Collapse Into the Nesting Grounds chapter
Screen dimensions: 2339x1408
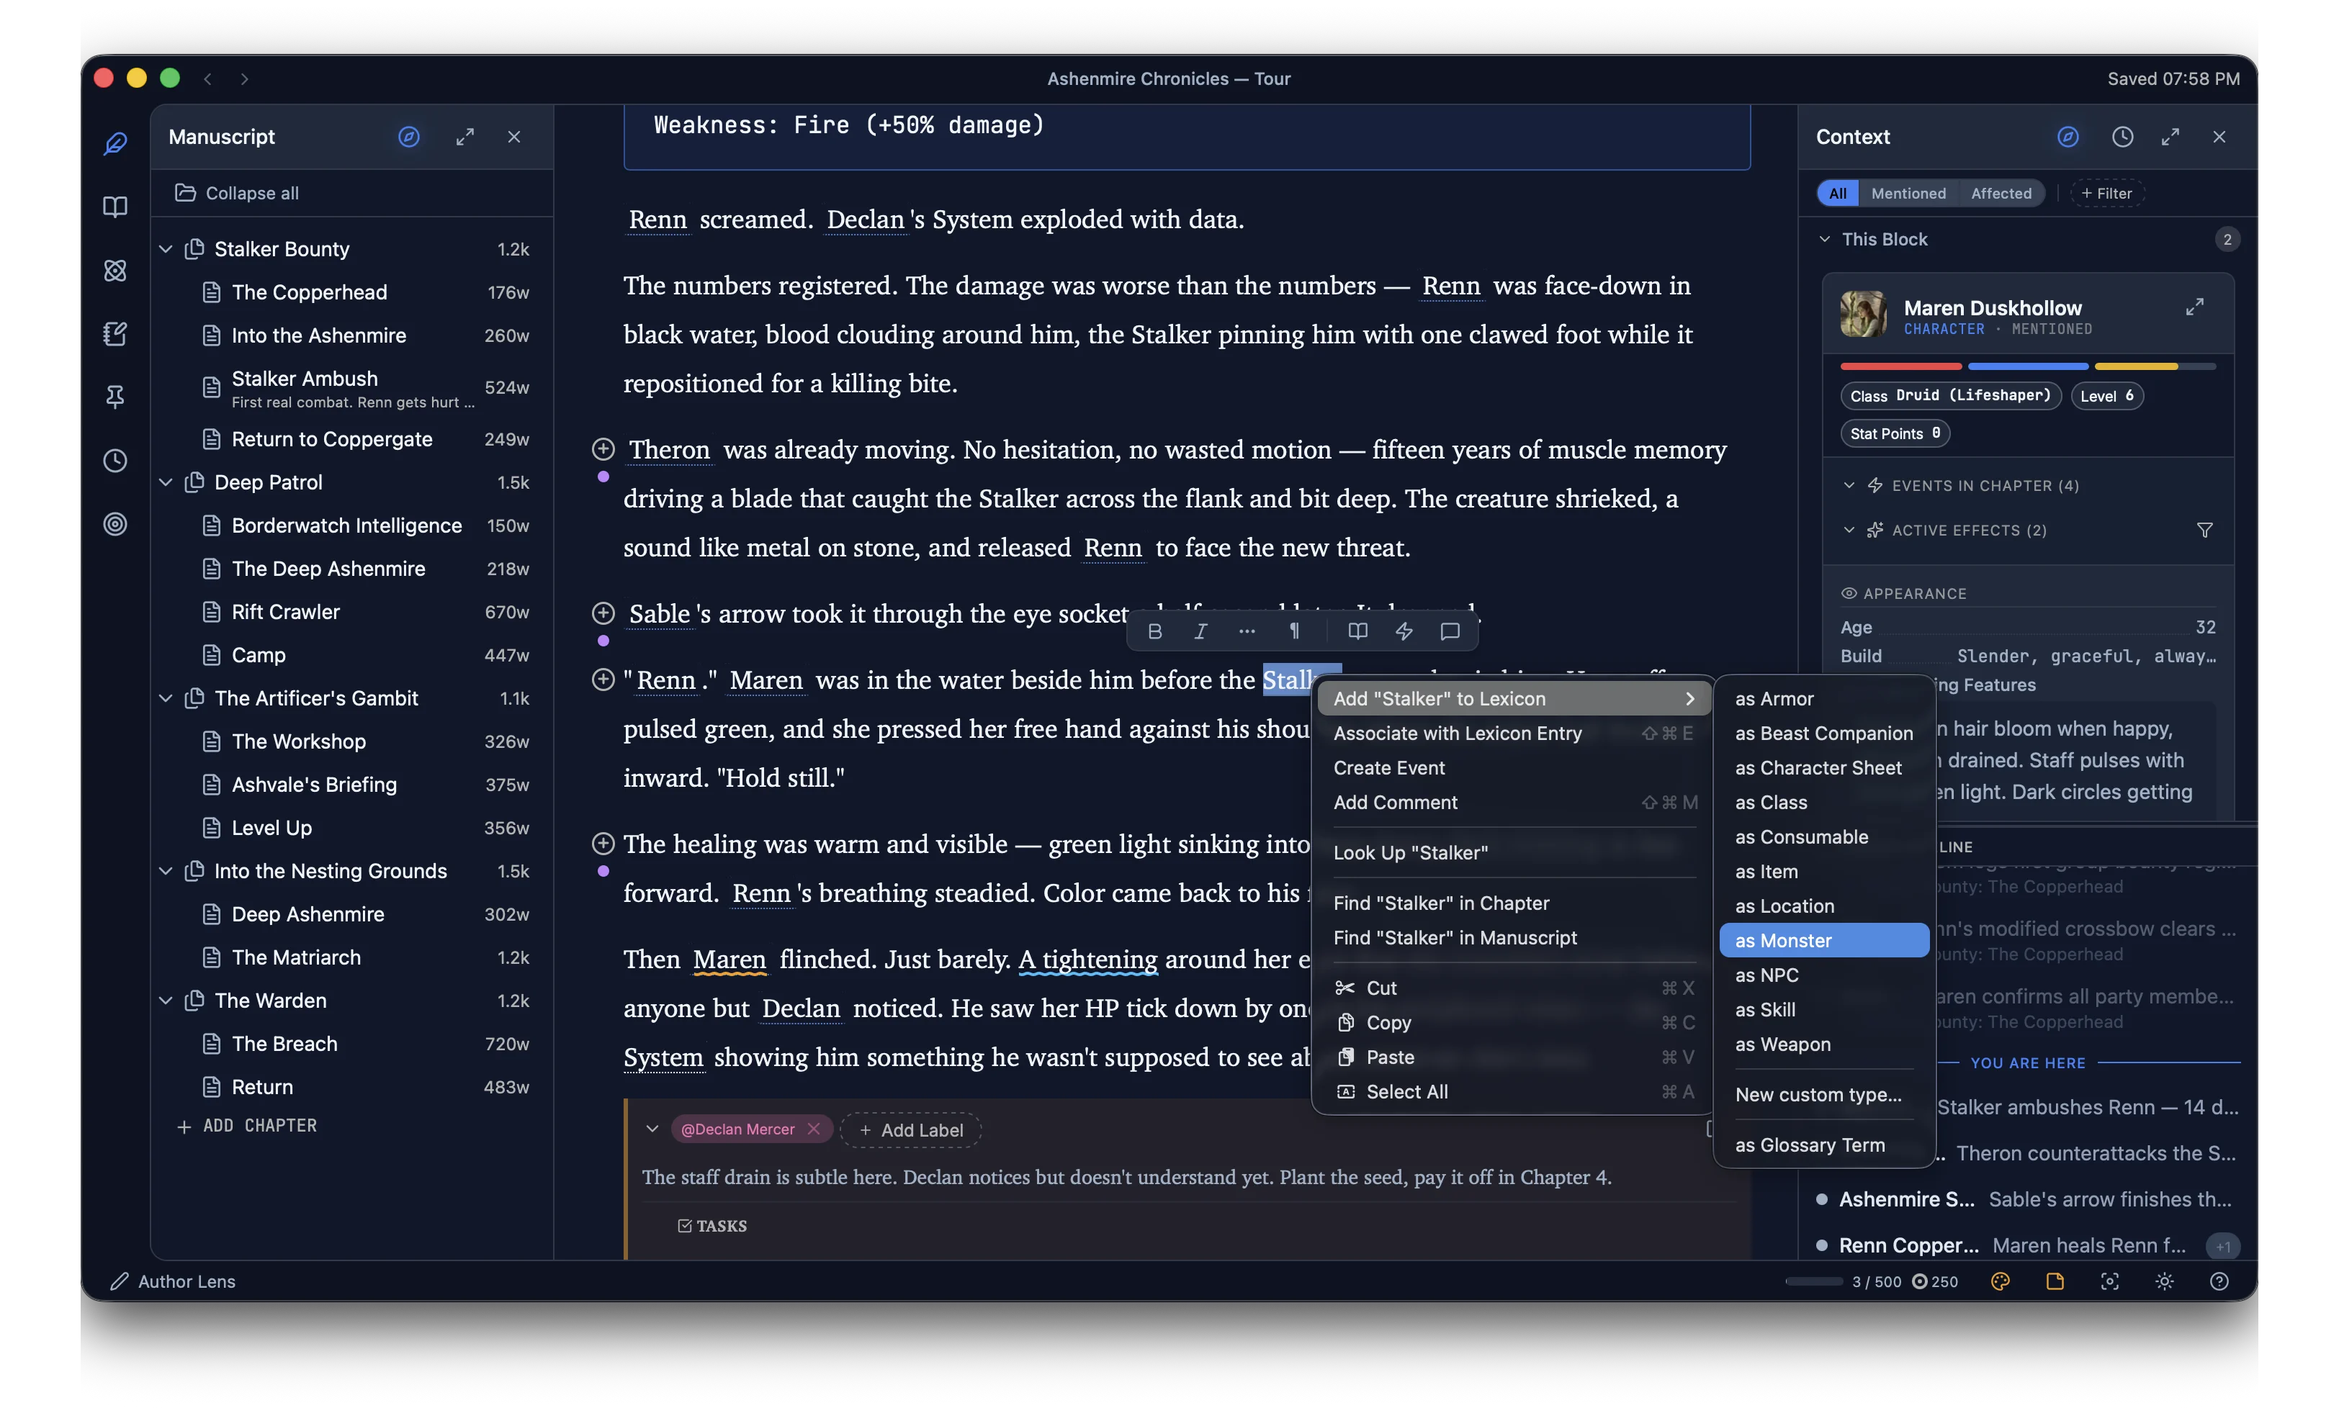pos(165,871)
